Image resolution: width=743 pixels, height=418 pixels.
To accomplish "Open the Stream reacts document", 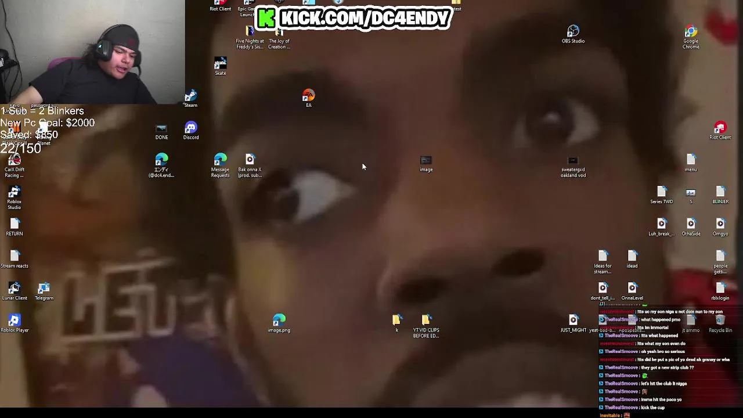I will coord(15,260).
